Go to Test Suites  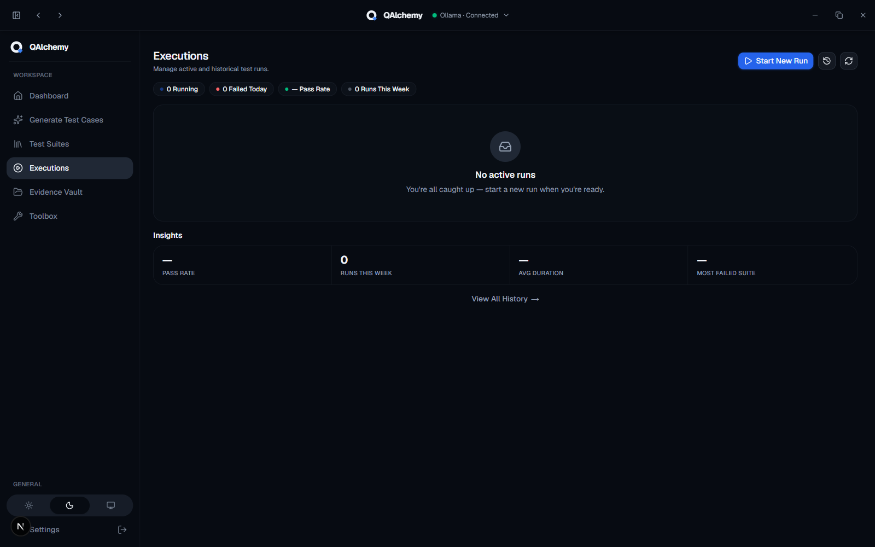[69, 144]
